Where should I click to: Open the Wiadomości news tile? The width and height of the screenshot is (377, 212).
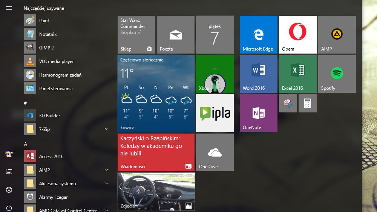156,152
